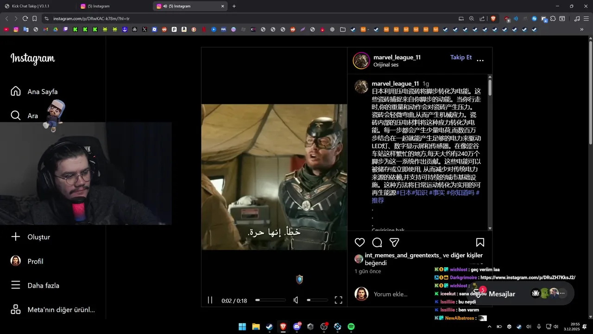The height and width of the screenshot is (334, 593).
Task: Open the #日本 hashtag link
Action: 404,193
